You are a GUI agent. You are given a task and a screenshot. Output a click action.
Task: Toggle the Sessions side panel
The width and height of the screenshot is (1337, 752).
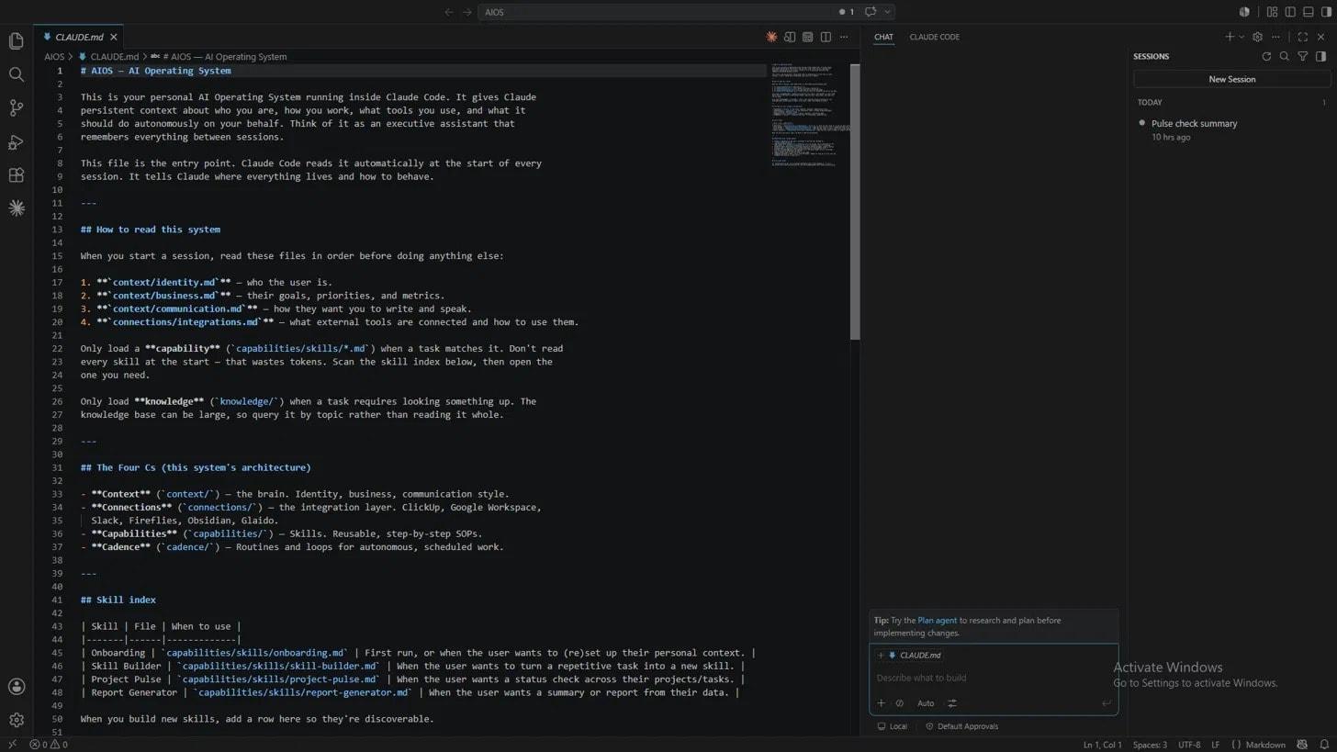pos(1320,57)
